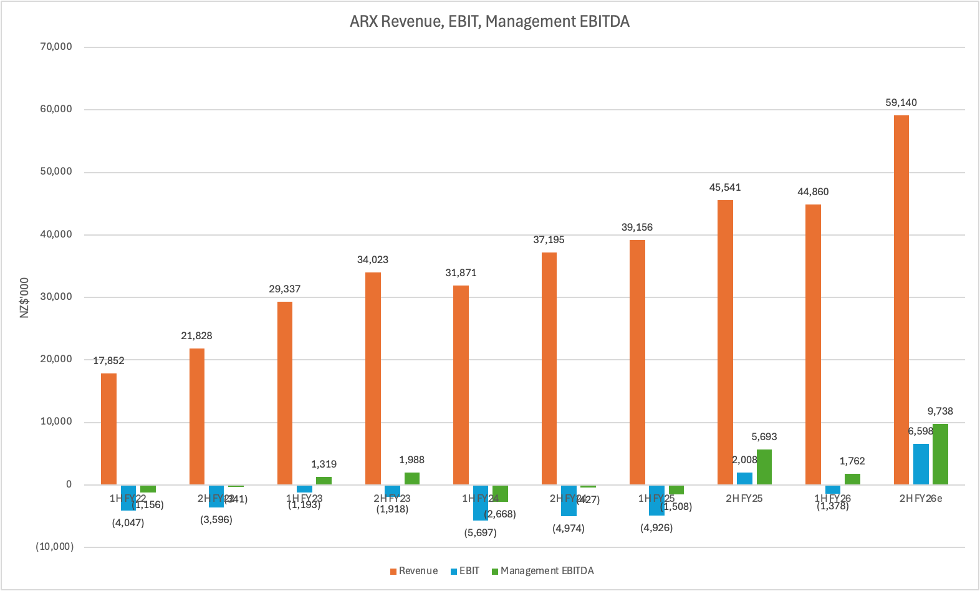980x591 pixels.
Task: Select the green Management EBITDA bar for 1H FY26
Action: click(852, 479)
